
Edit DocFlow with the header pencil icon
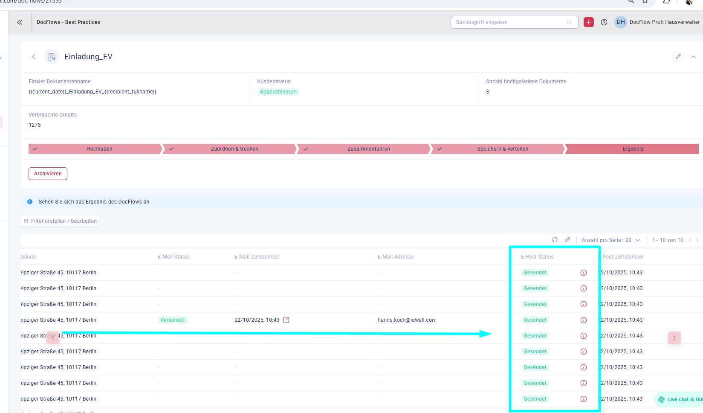(x=678, y=57)
